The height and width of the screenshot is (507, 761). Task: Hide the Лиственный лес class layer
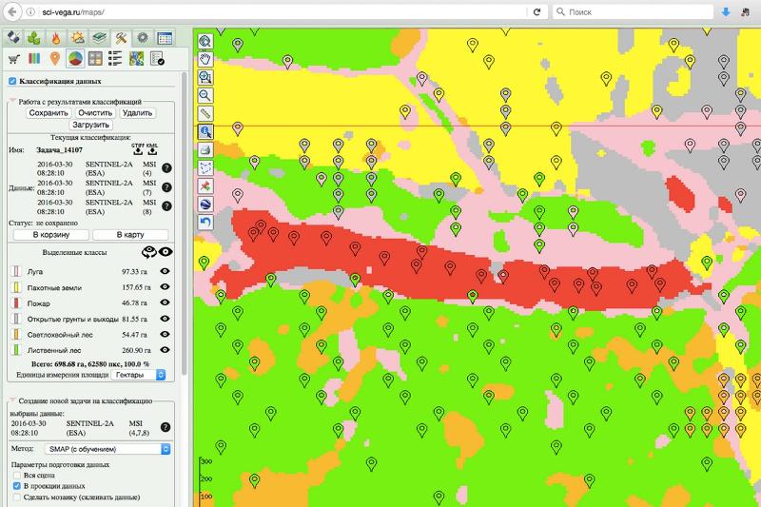(166, 351)
